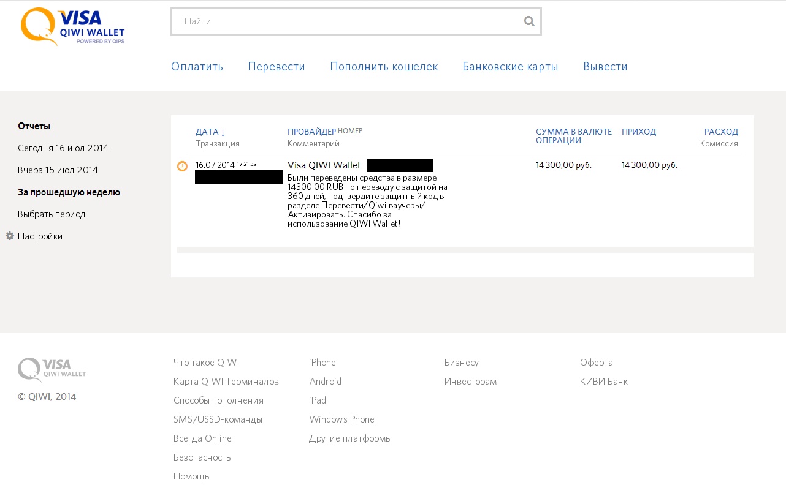The image size is (786, 485).
Task: Open Помощь footer link
Action: point(191,476)
